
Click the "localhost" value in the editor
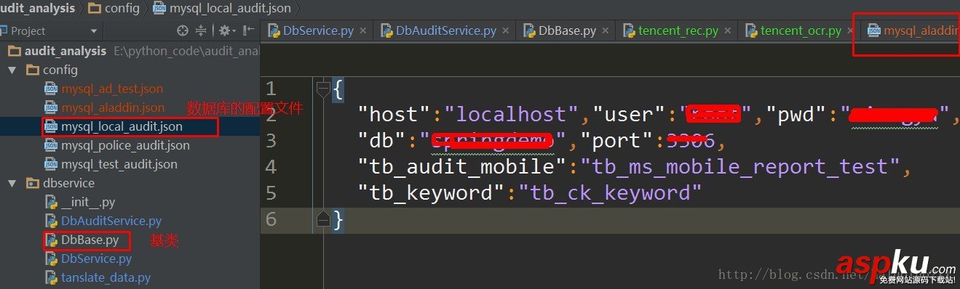coord(510,115)
